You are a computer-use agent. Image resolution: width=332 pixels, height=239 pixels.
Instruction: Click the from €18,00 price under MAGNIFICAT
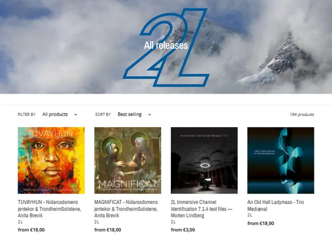[108, 230]
